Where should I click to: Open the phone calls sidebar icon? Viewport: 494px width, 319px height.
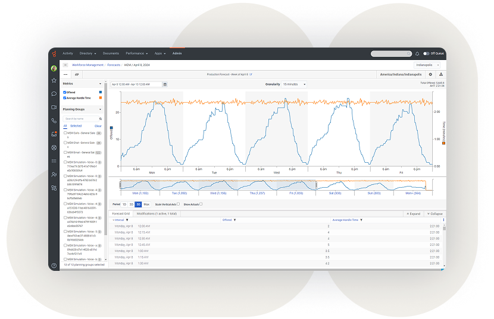point(54,121)
